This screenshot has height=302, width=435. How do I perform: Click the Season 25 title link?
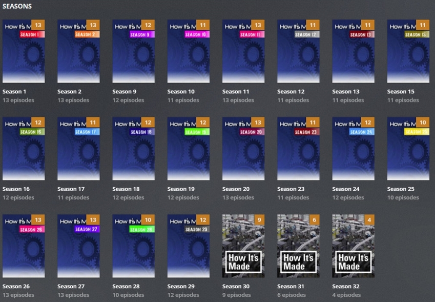pos(401,189)
